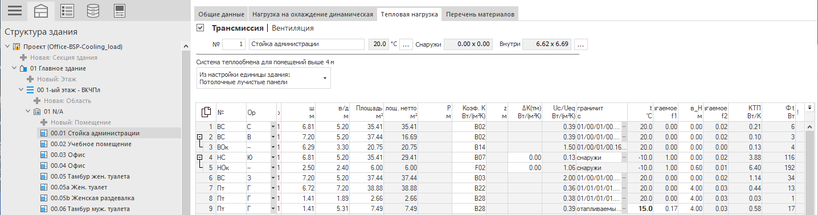818x215 pixels.
Task: Click the room icon of 00.05a Жен. туалет
Action: (44, 187)
